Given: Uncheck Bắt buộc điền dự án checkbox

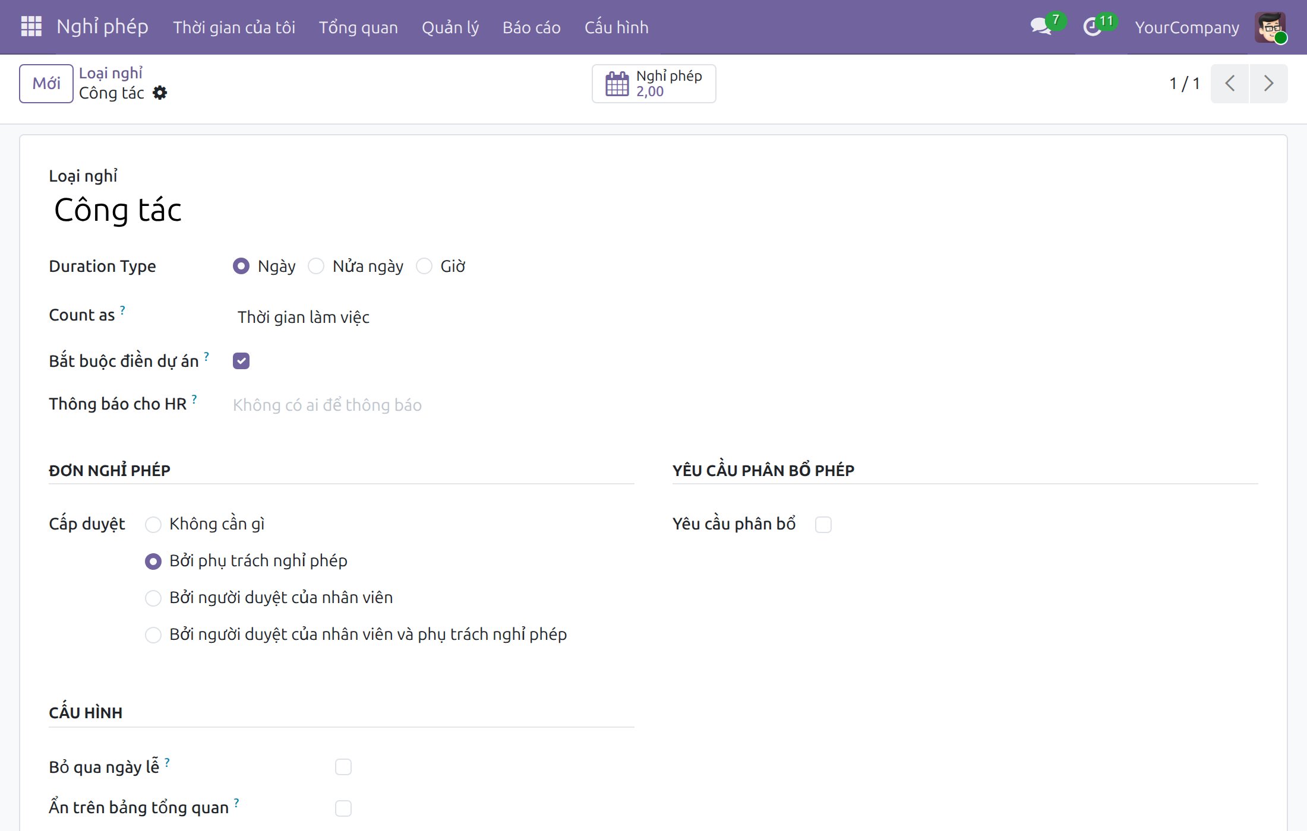Looking at the screenshot, I should click(x=241, y=361).
